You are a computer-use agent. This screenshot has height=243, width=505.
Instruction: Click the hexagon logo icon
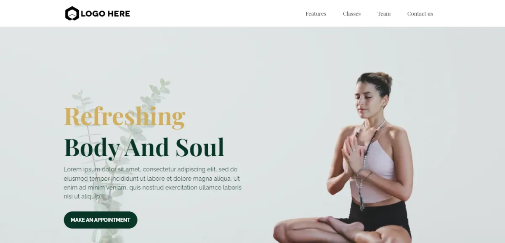(72, 13)
